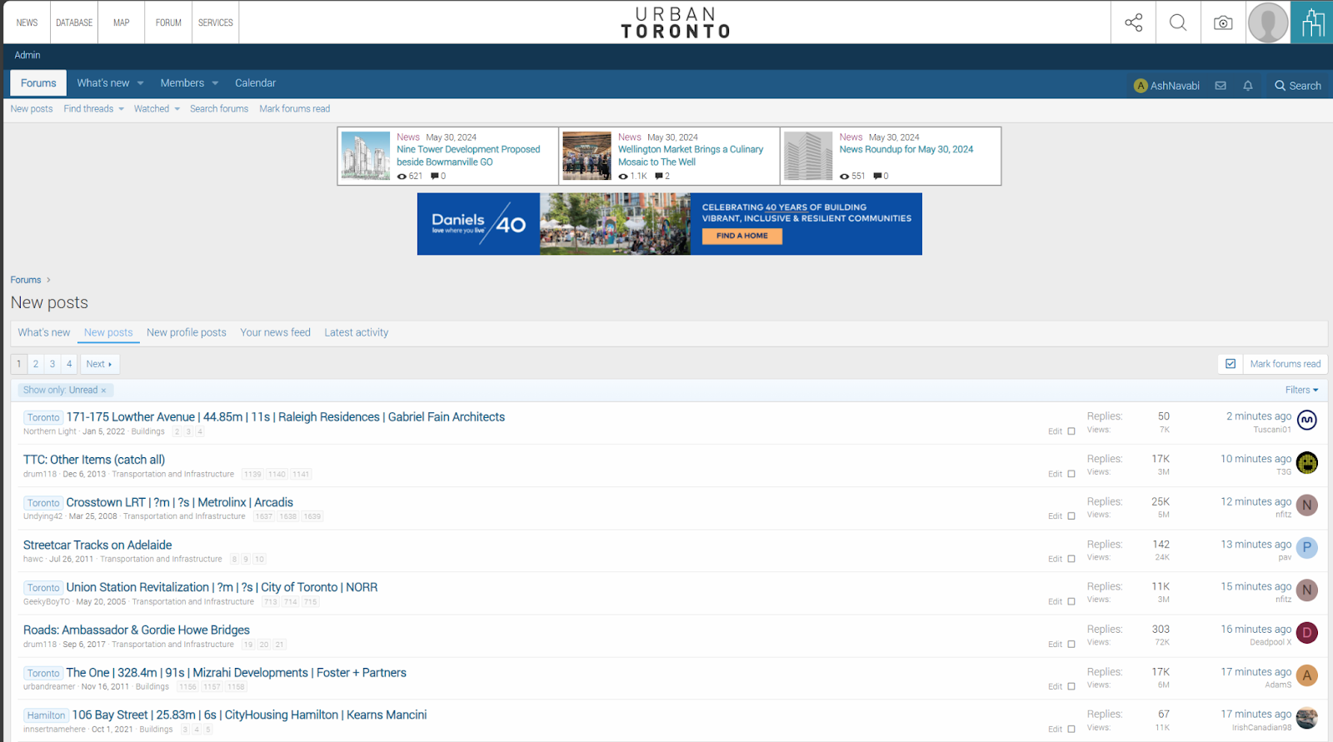Click nfitz avatar on Crosstown LRT row
The height and width of the screenshot is (742, 1333).
1307,505
